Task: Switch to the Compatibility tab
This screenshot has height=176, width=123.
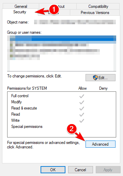Action: pos(98,6)
